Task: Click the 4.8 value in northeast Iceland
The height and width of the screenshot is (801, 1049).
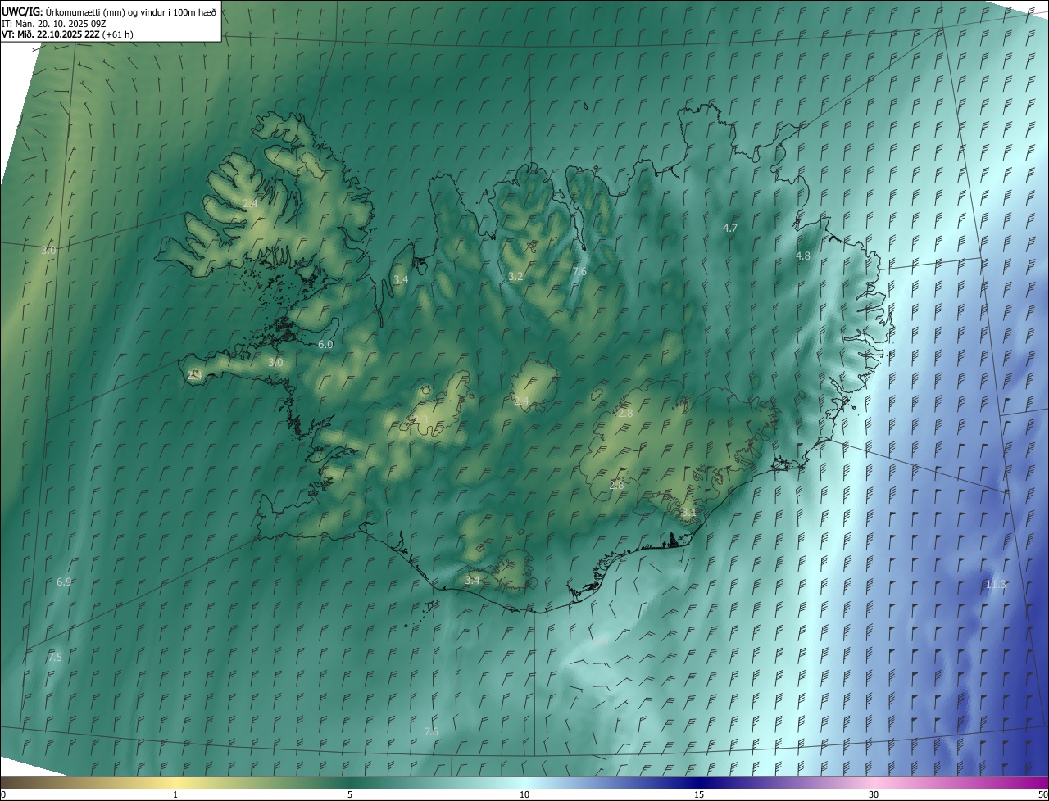Action: [803, 256]
